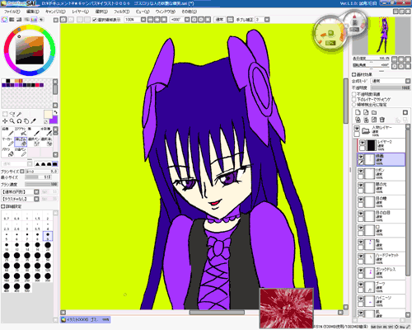This screenshot has height=330, width=412.
Task: Select the イラスト0006 document tab
Action: click(86, 319)
